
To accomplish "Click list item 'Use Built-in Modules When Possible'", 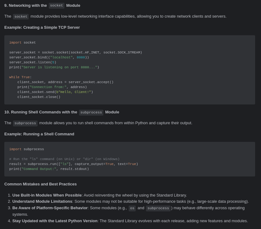I will pos(100,195).
